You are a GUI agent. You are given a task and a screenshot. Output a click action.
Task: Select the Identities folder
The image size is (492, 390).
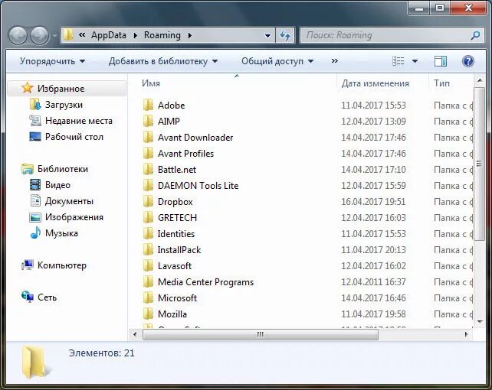tap(176, 233)
